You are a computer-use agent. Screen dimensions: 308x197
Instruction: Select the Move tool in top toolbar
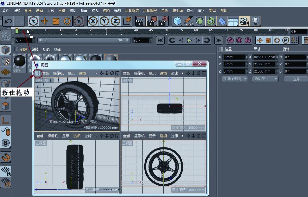(x=44, y=21)
